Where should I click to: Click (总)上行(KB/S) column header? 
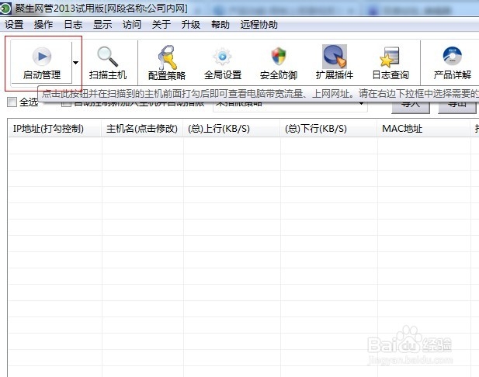pos(231,129)
